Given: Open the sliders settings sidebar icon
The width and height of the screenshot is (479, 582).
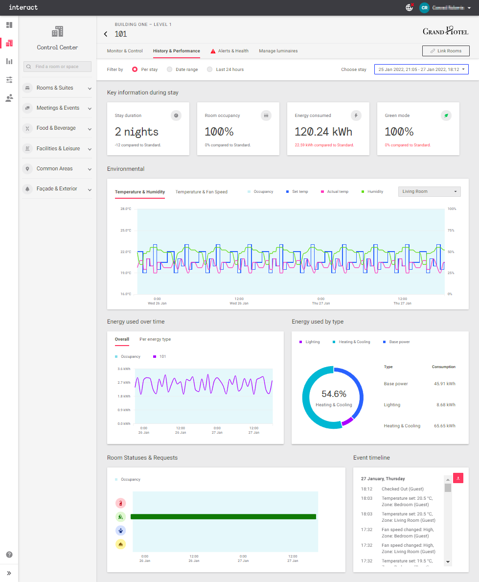Looking at the screenshot, I should pos(9,80).
